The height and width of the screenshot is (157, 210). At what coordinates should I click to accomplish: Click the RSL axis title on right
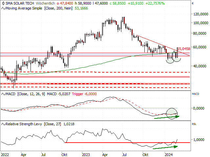coord(194,124)
